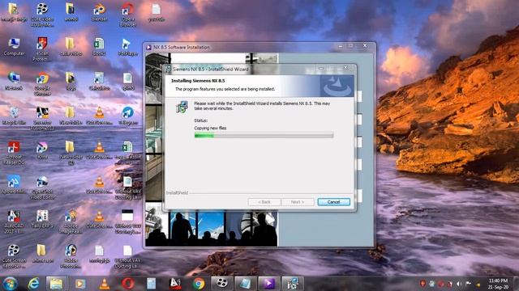519x291 pixels.
Task: Open the Acrobat Reader DC desktop shortcut
Action: 14,153
